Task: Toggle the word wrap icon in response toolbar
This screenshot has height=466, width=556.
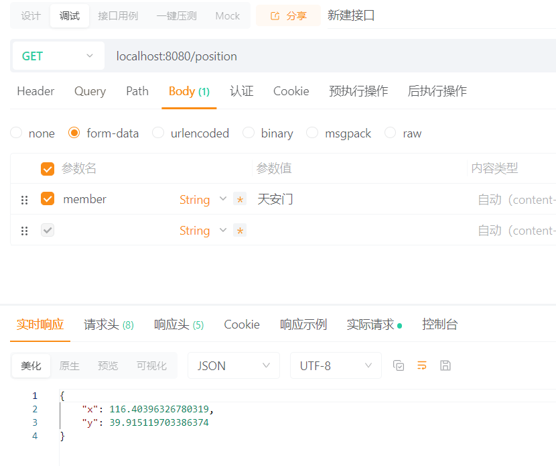Action: tap(422, 365)
